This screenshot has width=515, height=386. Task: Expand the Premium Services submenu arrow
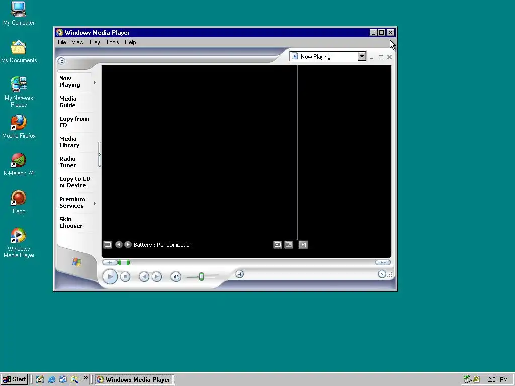point(95,204)
